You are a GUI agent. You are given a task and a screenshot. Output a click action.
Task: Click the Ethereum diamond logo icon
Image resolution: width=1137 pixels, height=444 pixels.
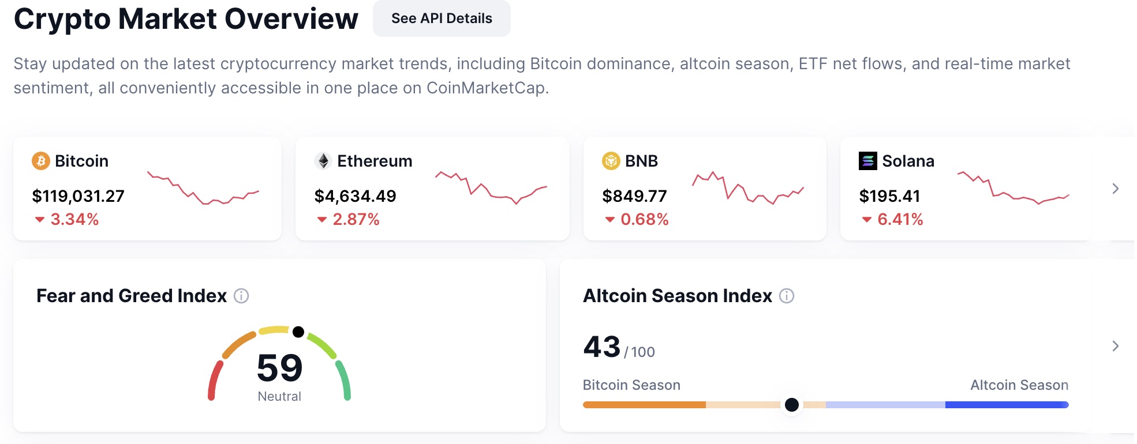(x=323, y=161)
